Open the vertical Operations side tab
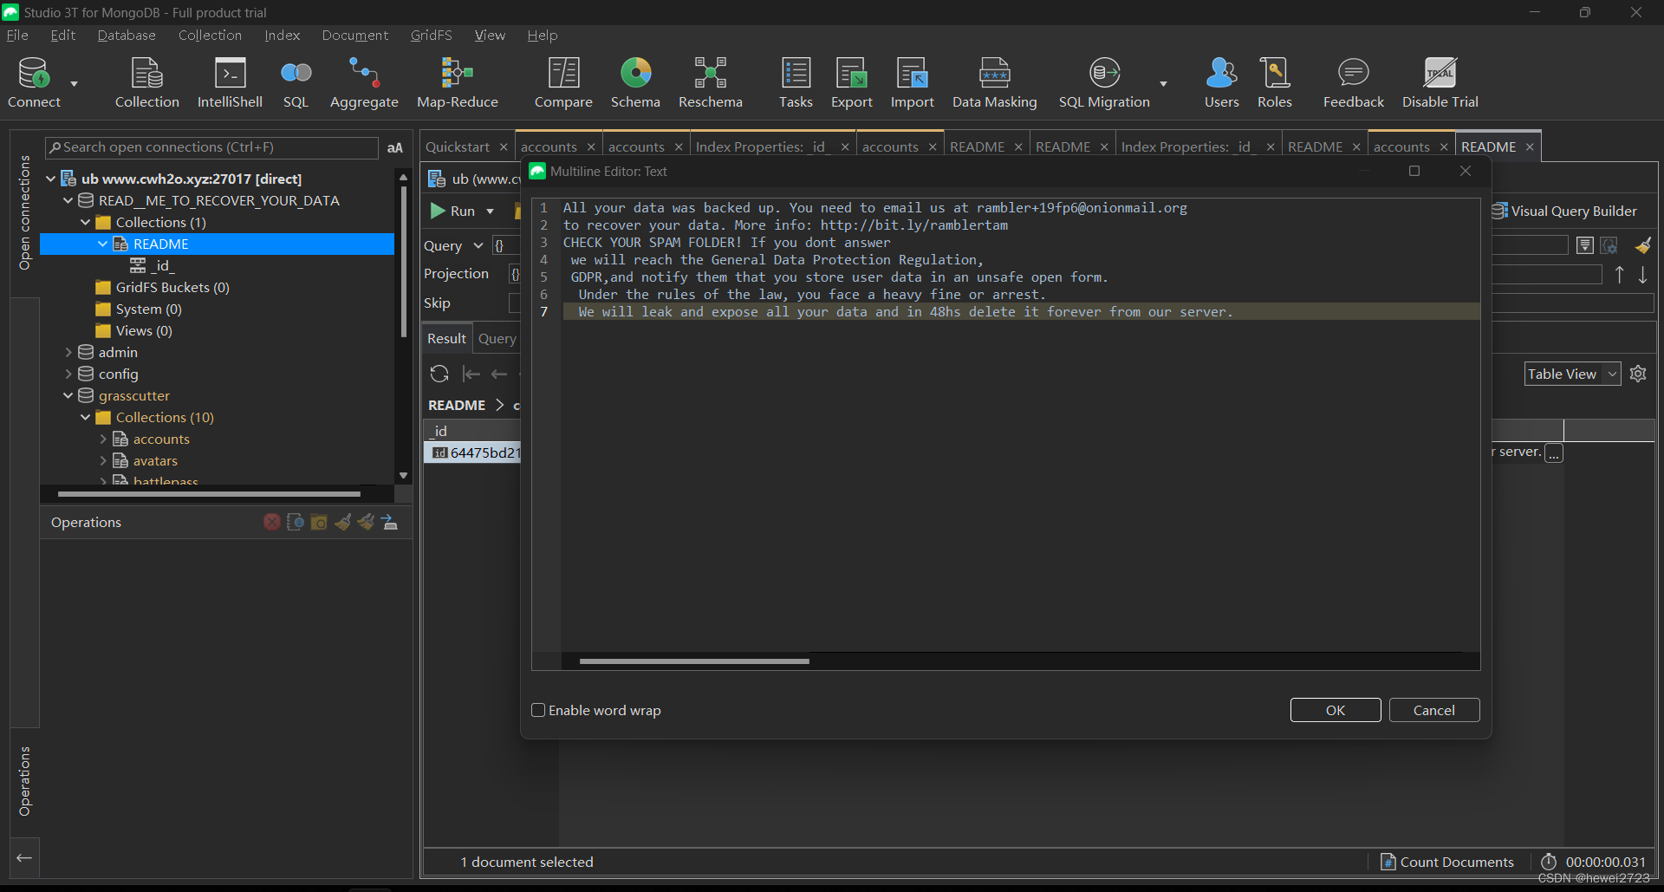The height and width of the screenshot is (892, 1664). (24, 780)
